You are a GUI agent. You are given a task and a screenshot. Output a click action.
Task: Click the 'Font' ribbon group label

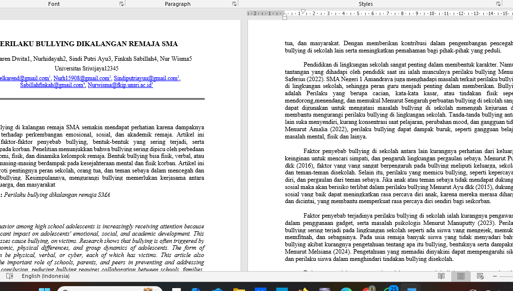pos(53,4)
